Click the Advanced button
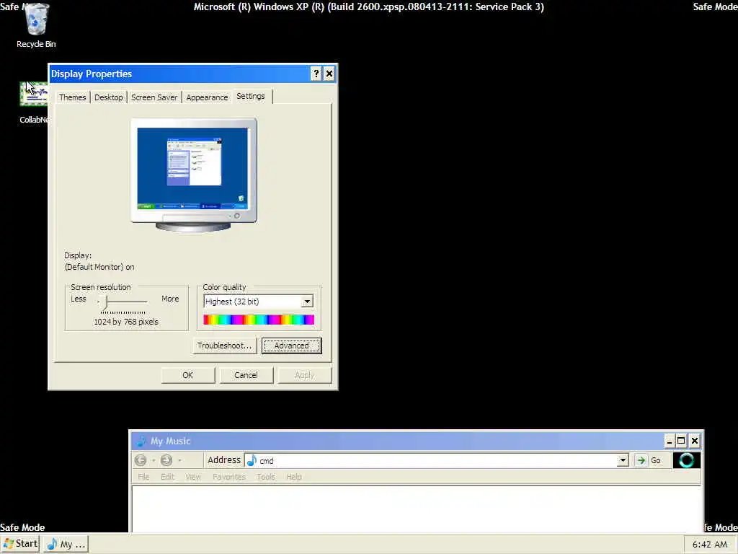Image resolution: width=738 pixels, height=554 pixels. click(291, 346)
